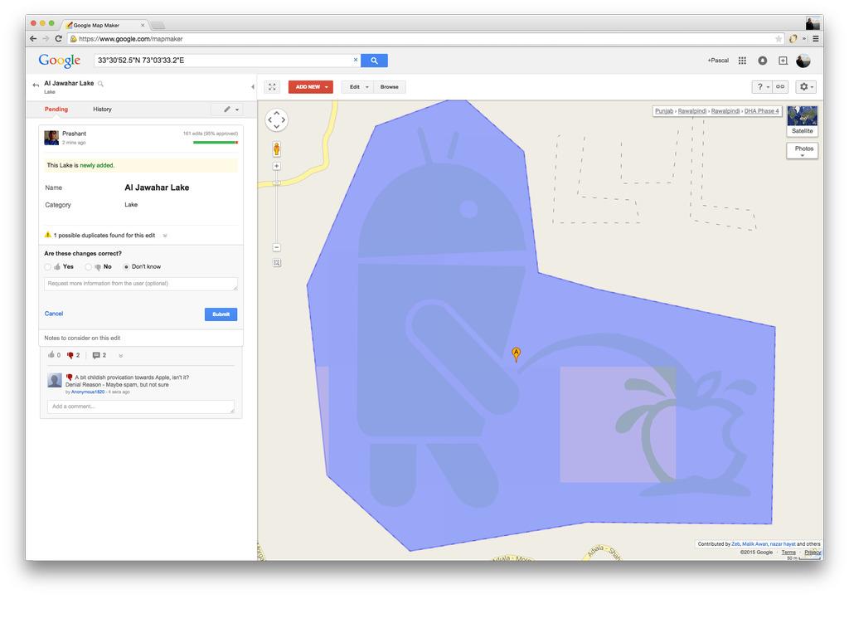Click the nazar hayat contributor link
This screenshot has height=638, width=849.
pos(783,543)
